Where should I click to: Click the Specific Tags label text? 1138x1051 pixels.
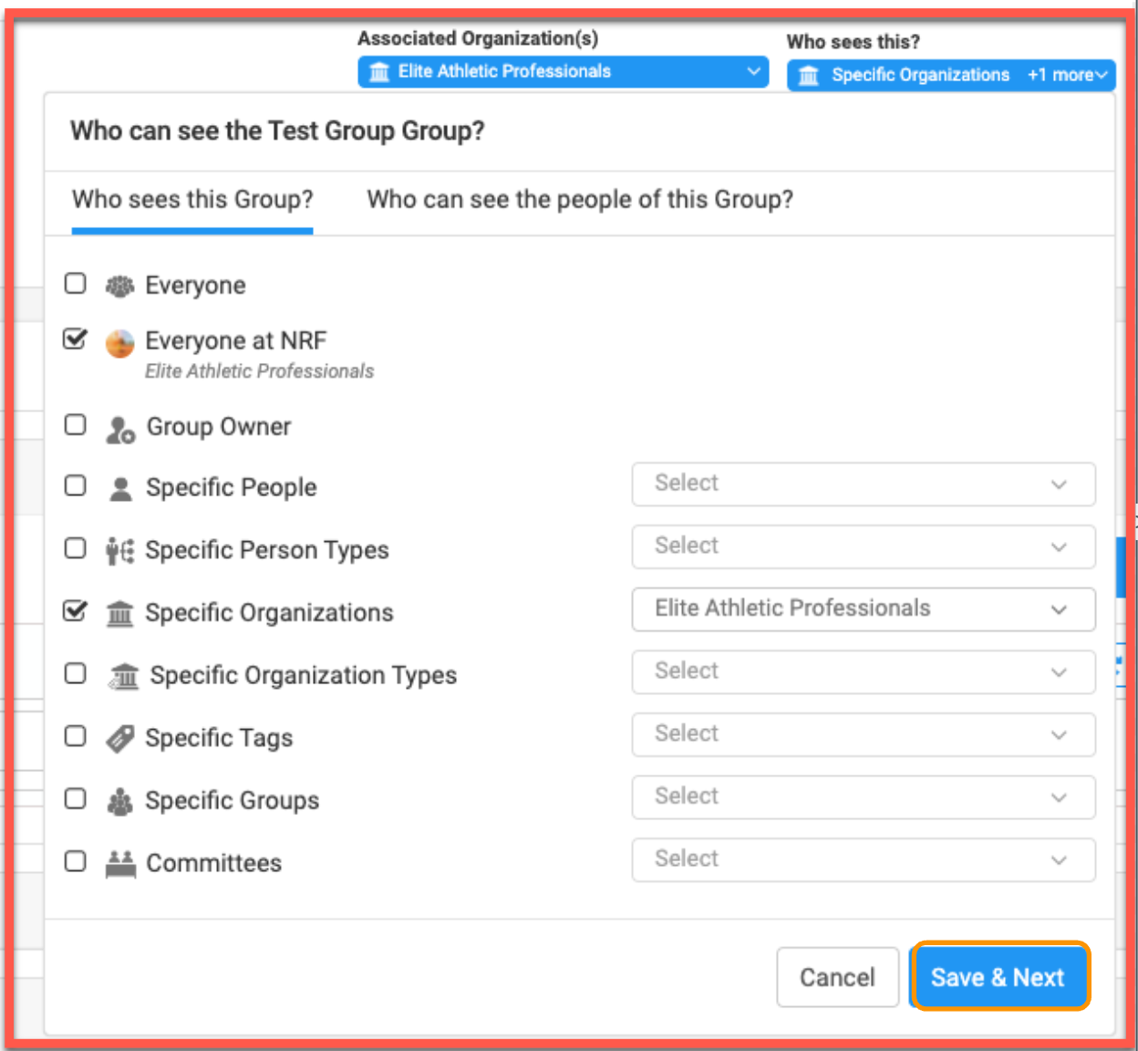(x=220, y=738)
